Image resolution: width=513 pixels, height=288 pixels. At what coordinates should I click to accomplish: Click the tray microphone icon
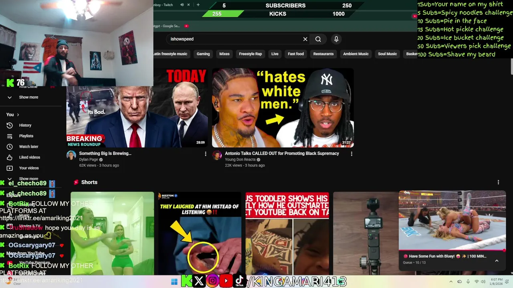[468, 282]
